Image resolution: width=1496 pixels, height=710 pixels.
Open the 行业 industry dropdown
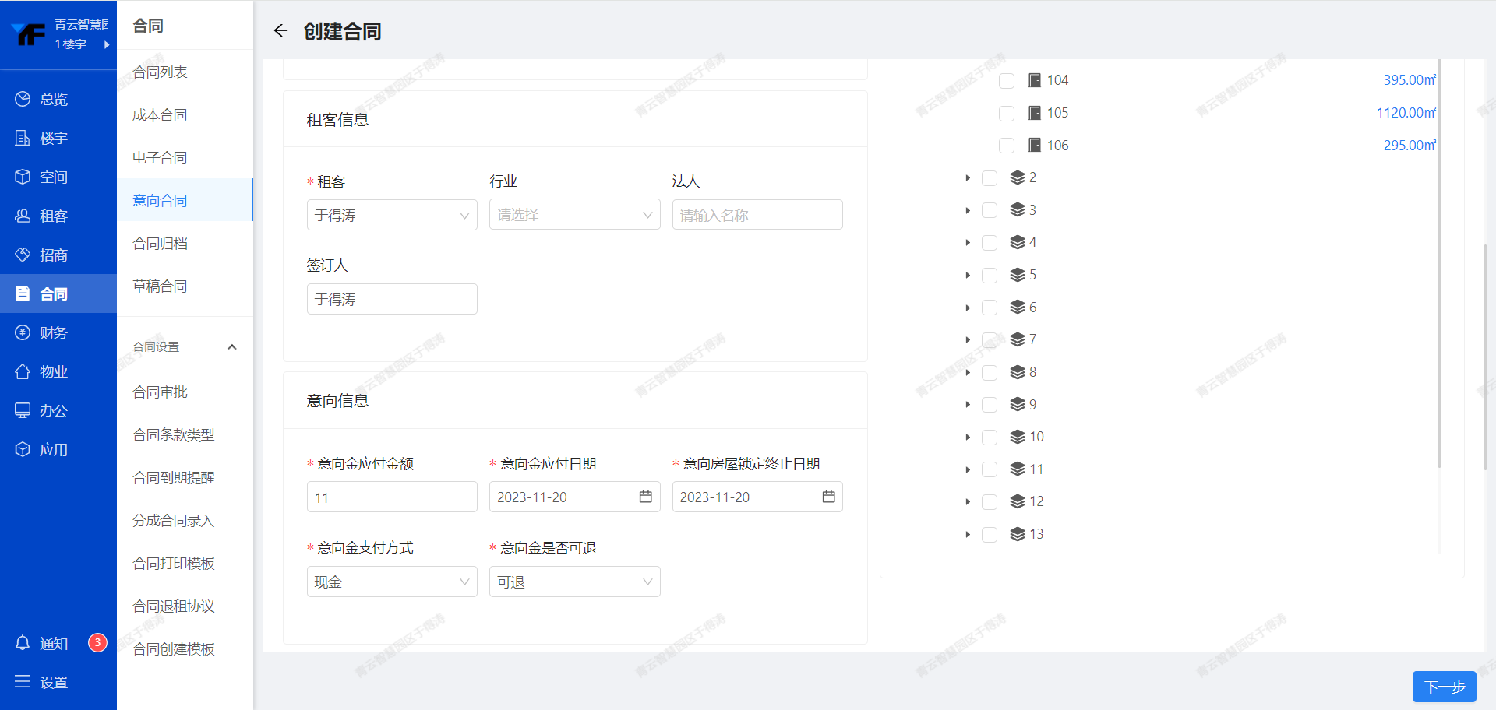pyautogui.click(x=574, y=215)
